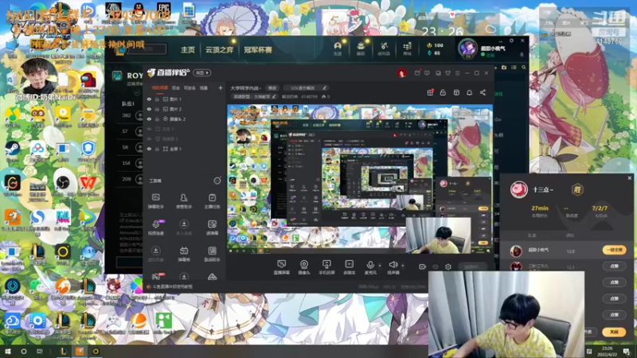Viewport: 637px width, 358px height.
Task: Toggle visibility of 全屏 1 source
Action: coord(149,149)
